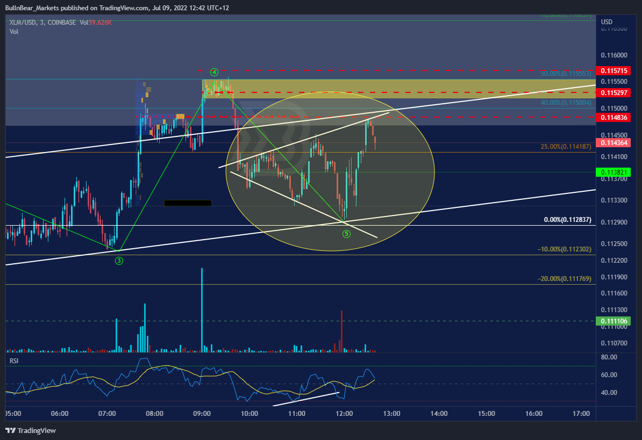
Task: Click the 09:00 time axis label
Action: click(202, 414)
